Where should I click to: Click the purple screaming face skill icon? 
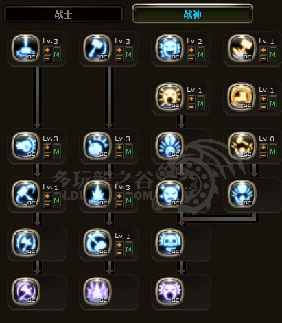tap(169, 291)
